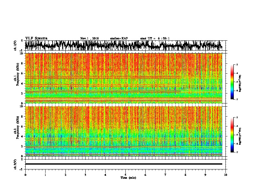254x196 pixels.
Task: Select the "ch.1(V)" waveform axis label
Action: [x=15, y=45]
